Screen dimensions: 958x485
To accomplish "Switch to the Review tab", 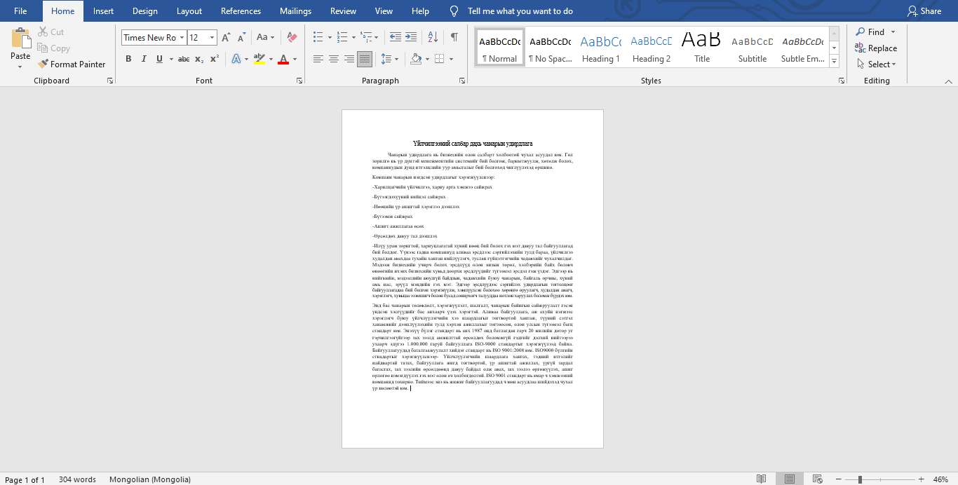I will pyautogui.click(x=343, y=11).
